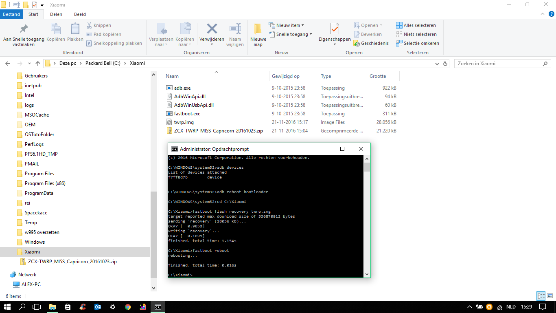Select adb.exe file
This screenshot has height=313, width=556.
(182, 88)
